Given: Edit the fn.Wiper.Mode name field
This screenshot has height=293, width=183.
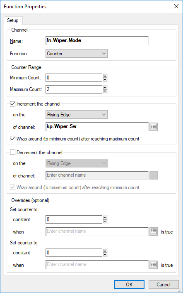Looking at the screenshot, I should coord(97,41).
